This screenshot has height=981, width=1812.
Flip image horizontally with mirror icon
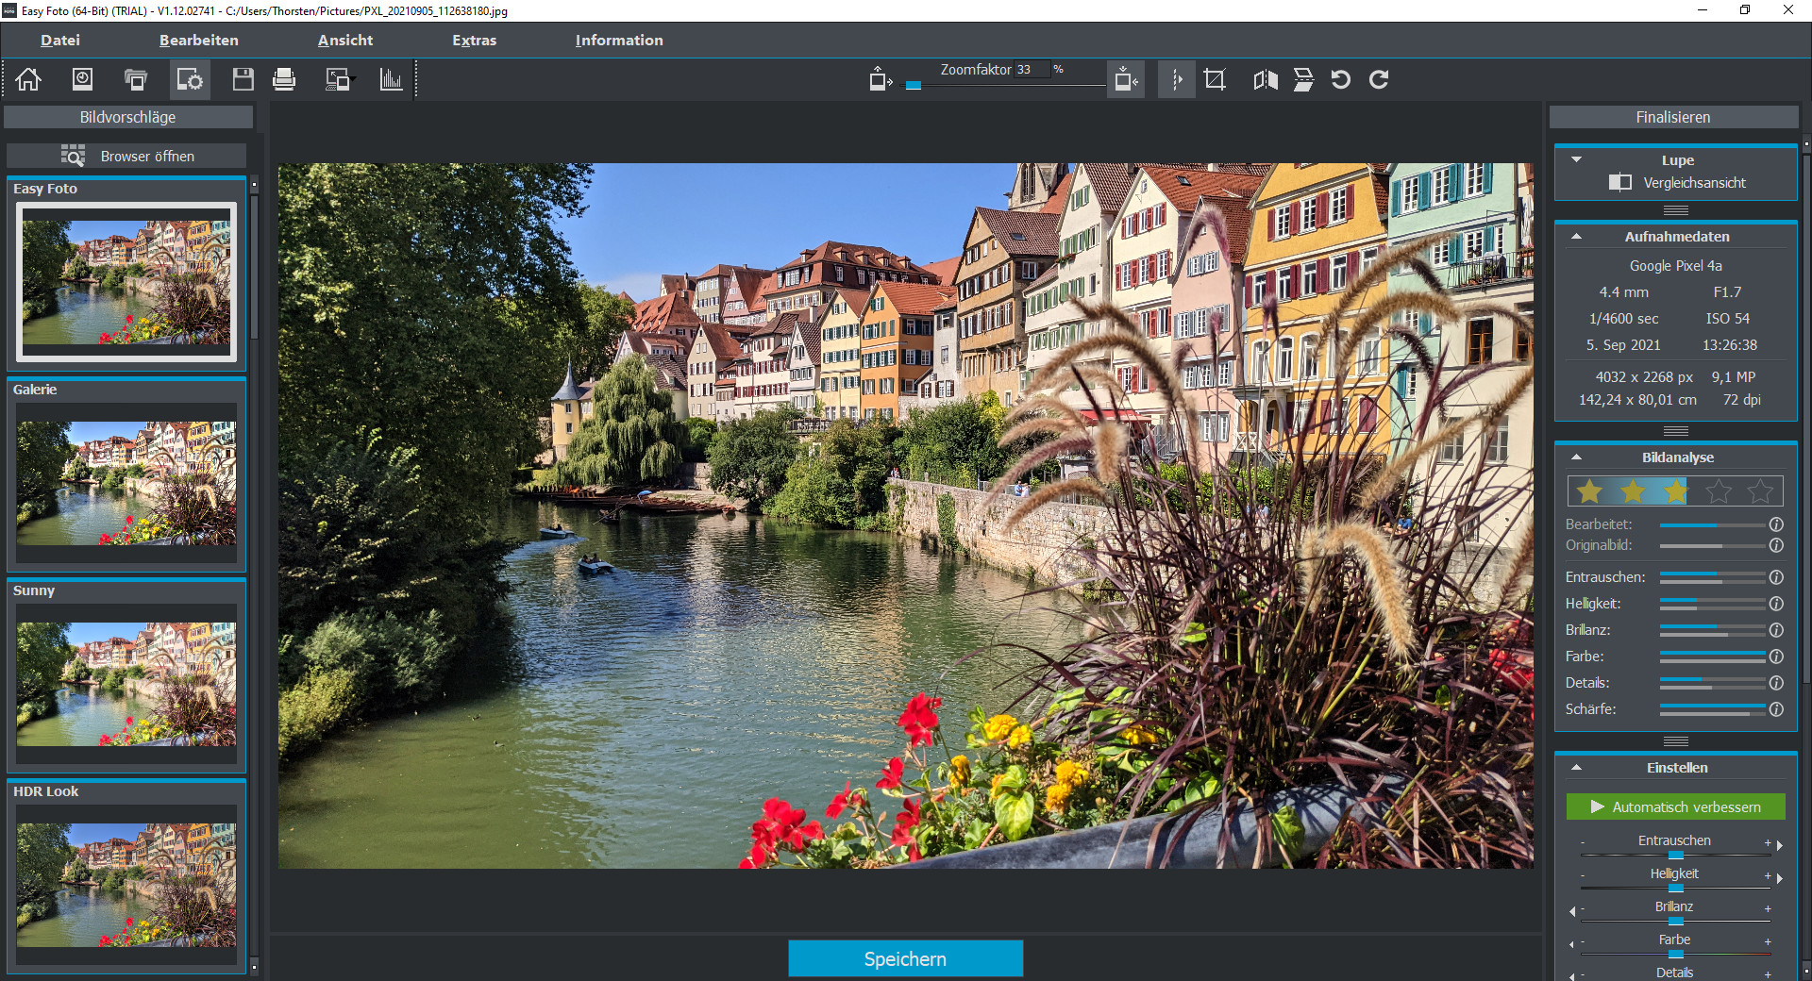[x=1266, y=79]
